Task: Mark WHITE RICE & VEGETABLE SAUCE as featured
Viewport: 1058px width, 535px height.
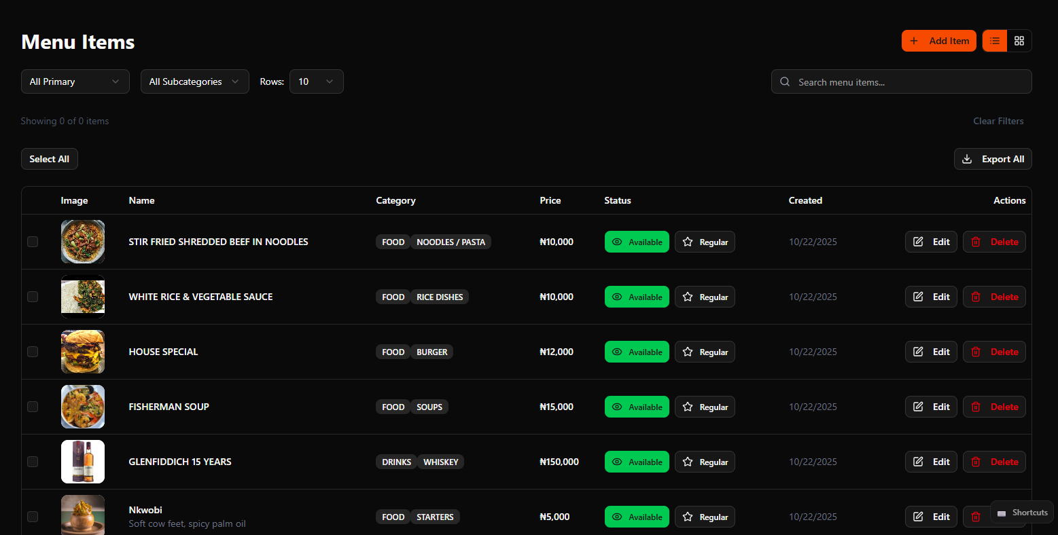Action: (x=705, y=297)
